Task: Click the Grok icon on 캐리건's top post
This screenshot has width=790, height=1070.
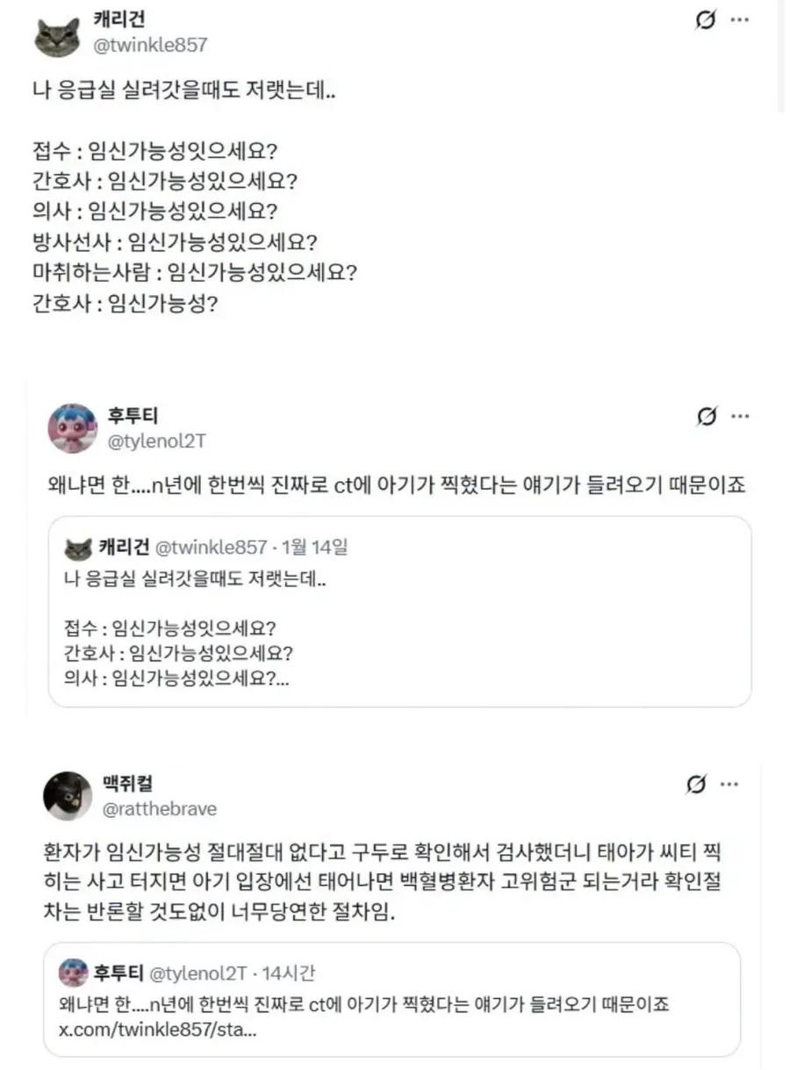Action: point(705,20)
